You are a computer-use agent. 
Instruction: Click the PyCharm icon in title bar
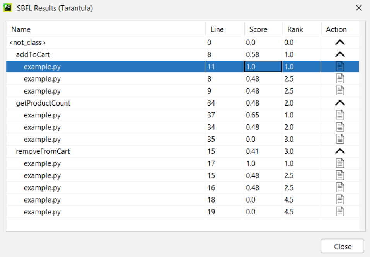(8, 8)
